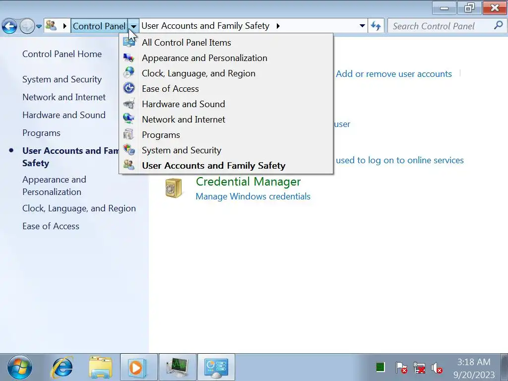Open Appearance and Personalization in sidebar

[x=54, y=186]
